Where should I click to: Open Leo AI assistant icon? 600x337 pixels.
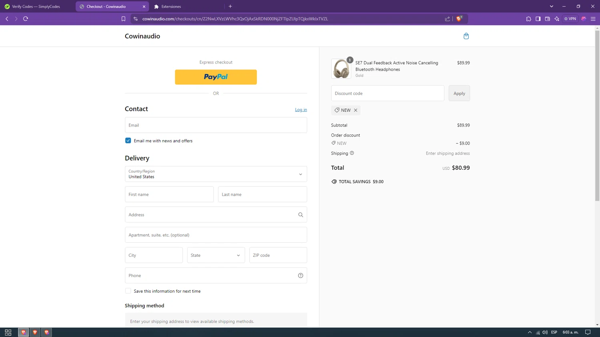[x=557, y=19]
